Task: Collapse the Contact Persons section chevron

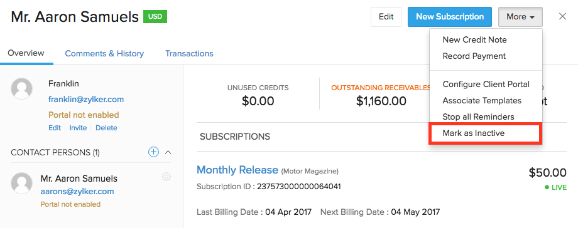Action: (x=168, y=152)
